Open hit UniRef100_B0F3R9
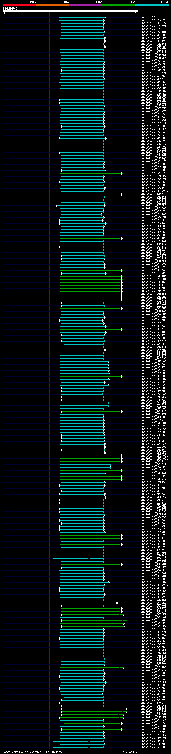This screenshot has height=754, width=171. 153,623
